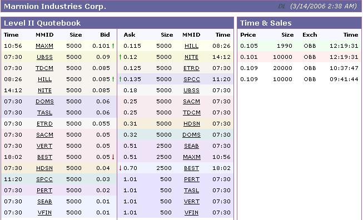Click DOMS link at 0.06 bid
Screen dimensions: 363x220
click(x=44, y=101)
